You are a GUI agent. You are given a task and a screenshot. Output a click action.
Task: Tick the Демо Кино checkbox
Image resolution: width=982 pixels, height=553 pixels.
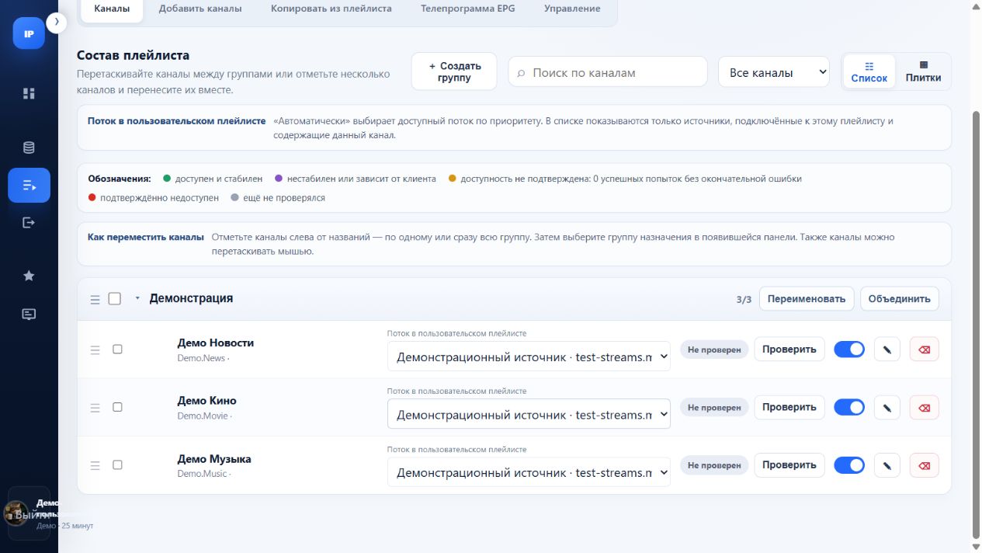[x=117, y=407]
